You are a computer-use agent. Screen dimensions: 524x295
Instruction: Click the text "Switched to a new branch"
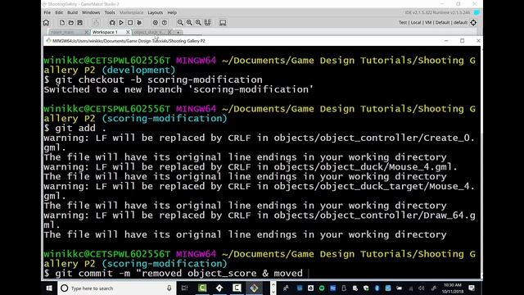coord(113,89)
